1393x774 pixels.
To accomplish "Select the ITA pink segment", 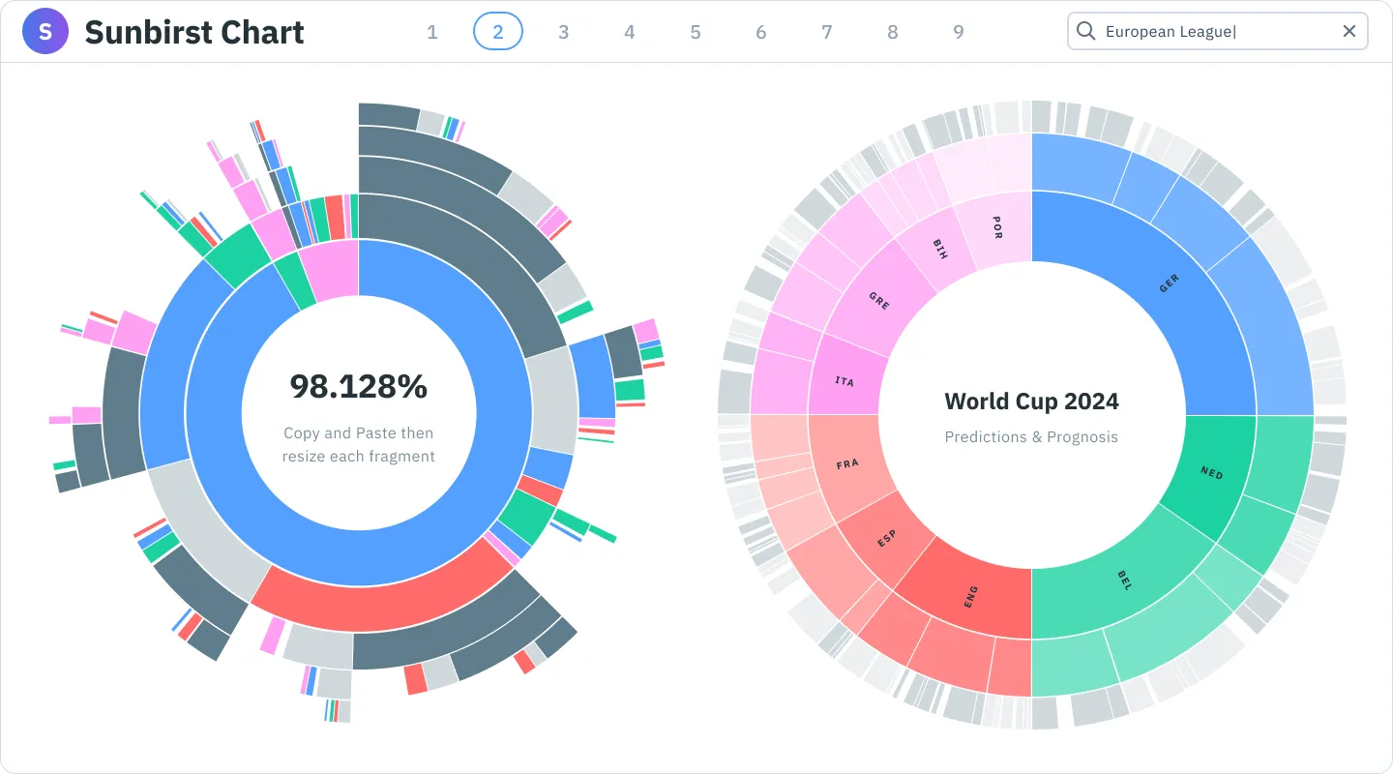I will tap(845, 379).
